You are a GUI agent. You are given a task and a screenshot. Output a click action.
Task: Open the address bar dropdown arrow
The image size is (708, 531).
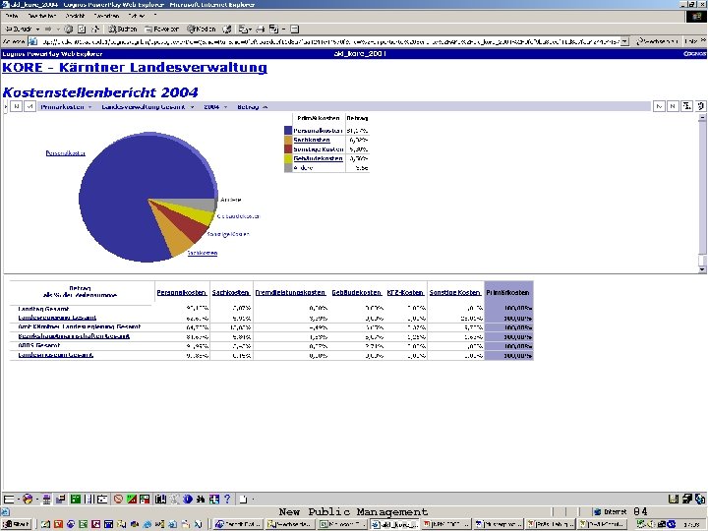625,41
